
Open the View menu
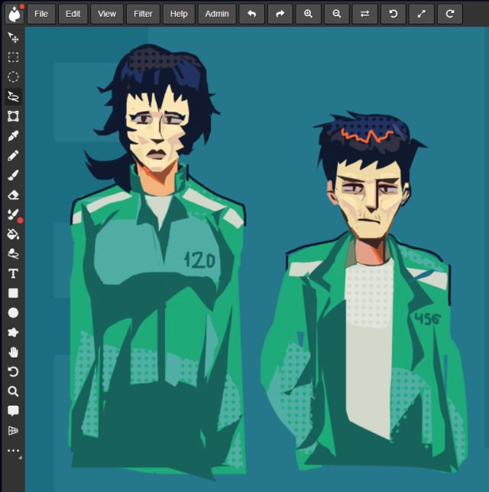(107, 14)
